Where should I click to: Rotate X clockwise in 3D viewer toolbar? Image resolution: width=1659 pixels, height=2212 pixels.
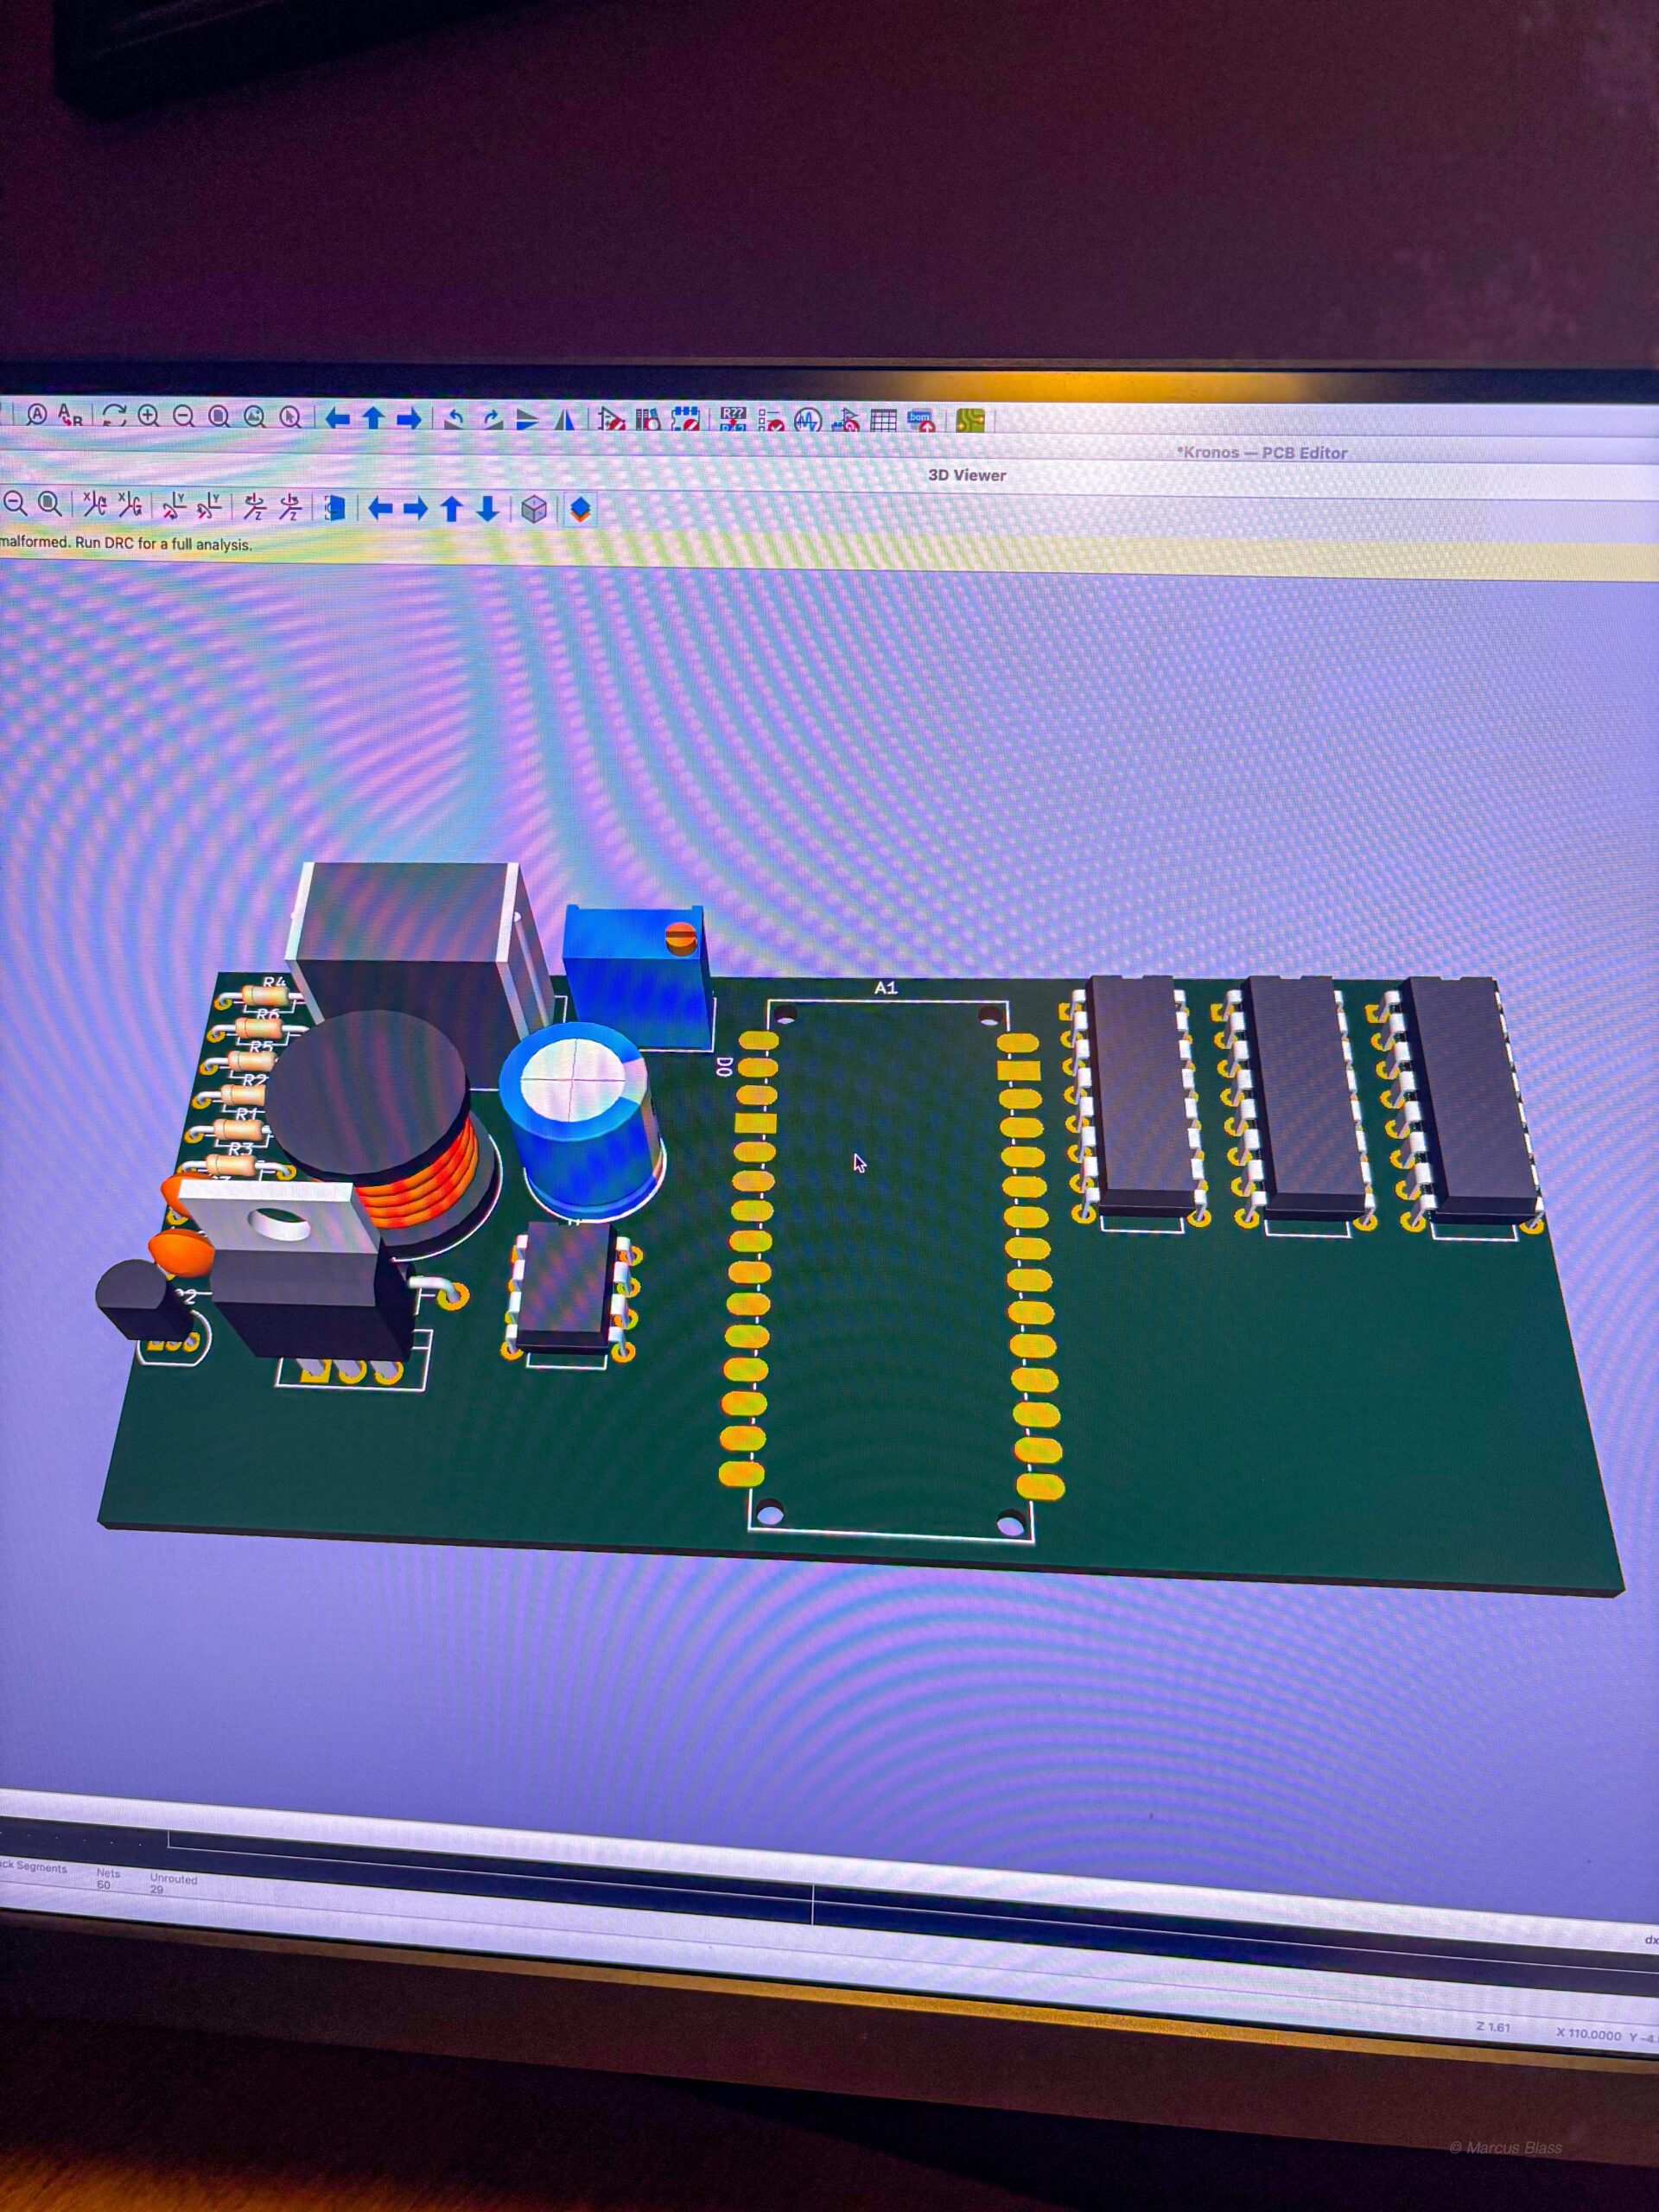(94, 505)
